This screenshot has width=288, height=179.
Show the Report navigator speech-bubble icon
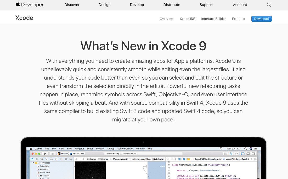(x=71, y=159)
